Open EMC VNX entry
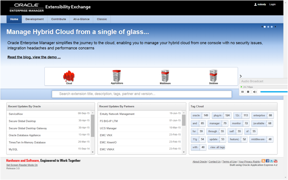The height and width of the screenshot is (180, 288). click(106, 135)
